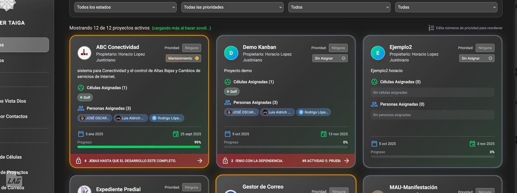Screen dimensions: 517x193
Task: Click calendar icon beside 13 nov 2025
Action: pyautogui.click(x=324, y=134)
